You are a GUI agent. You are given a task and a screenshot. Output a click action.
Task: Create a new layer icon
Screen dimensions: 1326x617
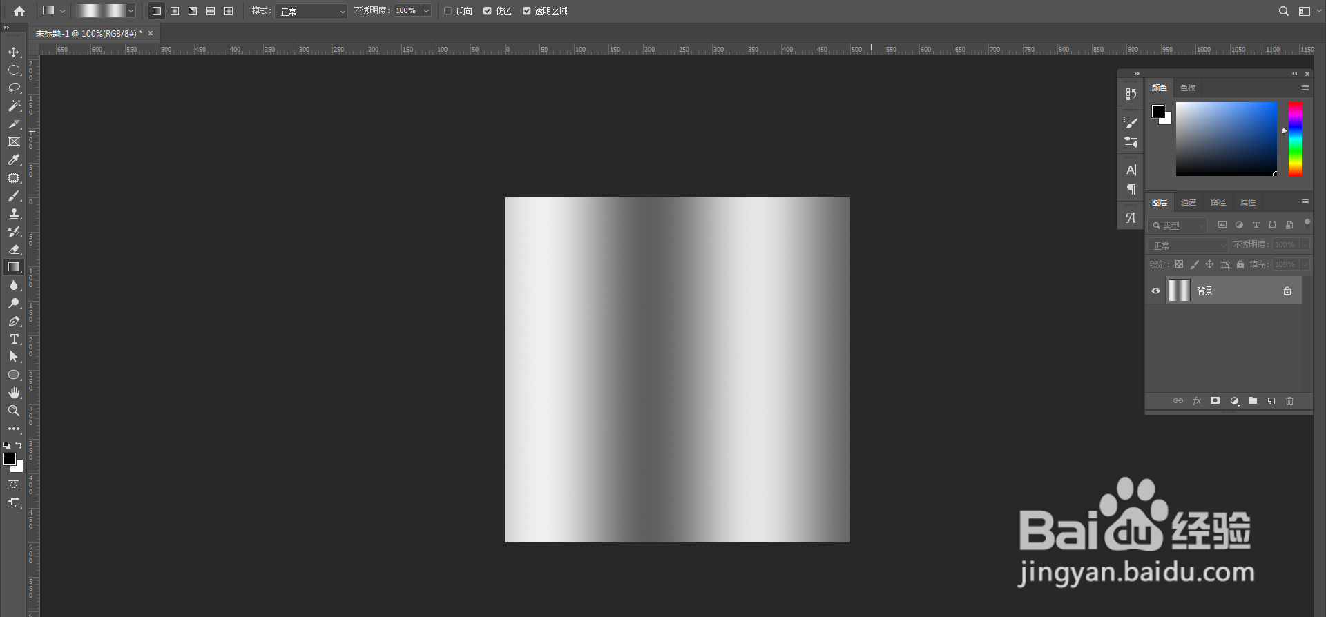[x=1271, y=401]
